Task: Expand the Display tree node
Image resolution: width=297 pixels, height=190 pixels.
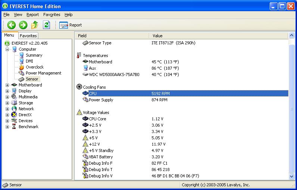Action: point(7,91)
